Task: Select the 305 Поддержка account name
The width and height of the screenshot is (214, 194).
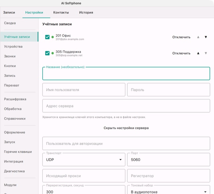Action: pyautogui.click(x=68, y=52)
